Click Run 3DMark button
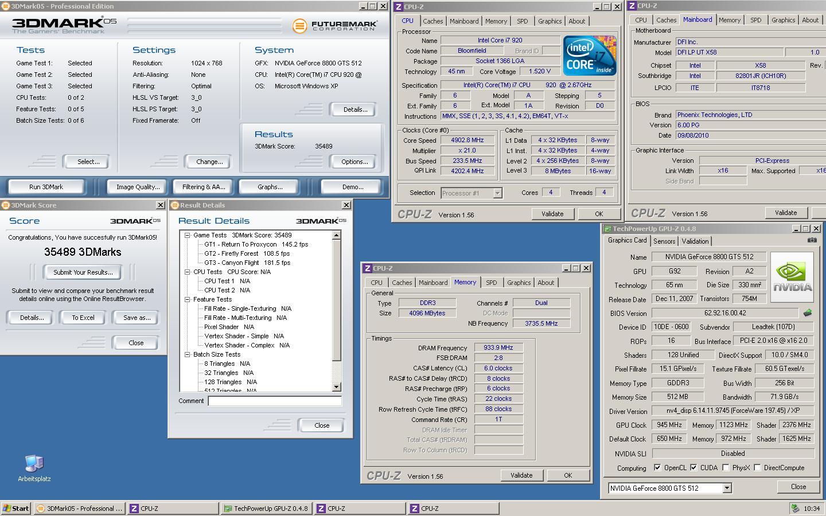This screenshot has height=516, width=826. point(46,187)
